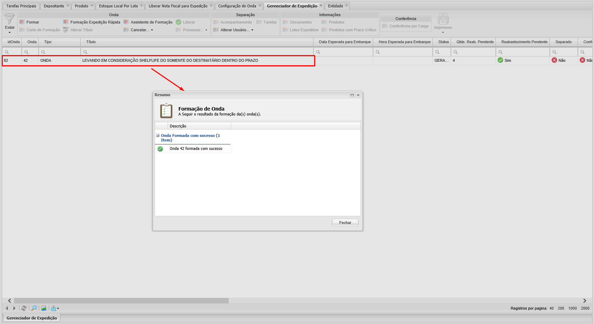Switch to Depositante tab
This screenshot has height=324, width=594.
[x=54, y=6]
